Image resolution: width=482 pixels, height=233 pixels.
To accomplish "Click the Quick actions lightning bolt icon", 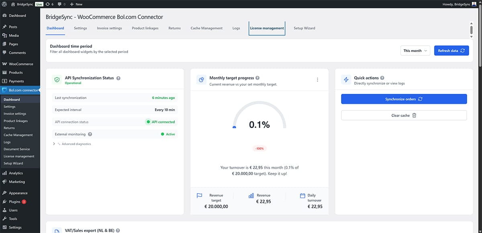I will point(346,79).
